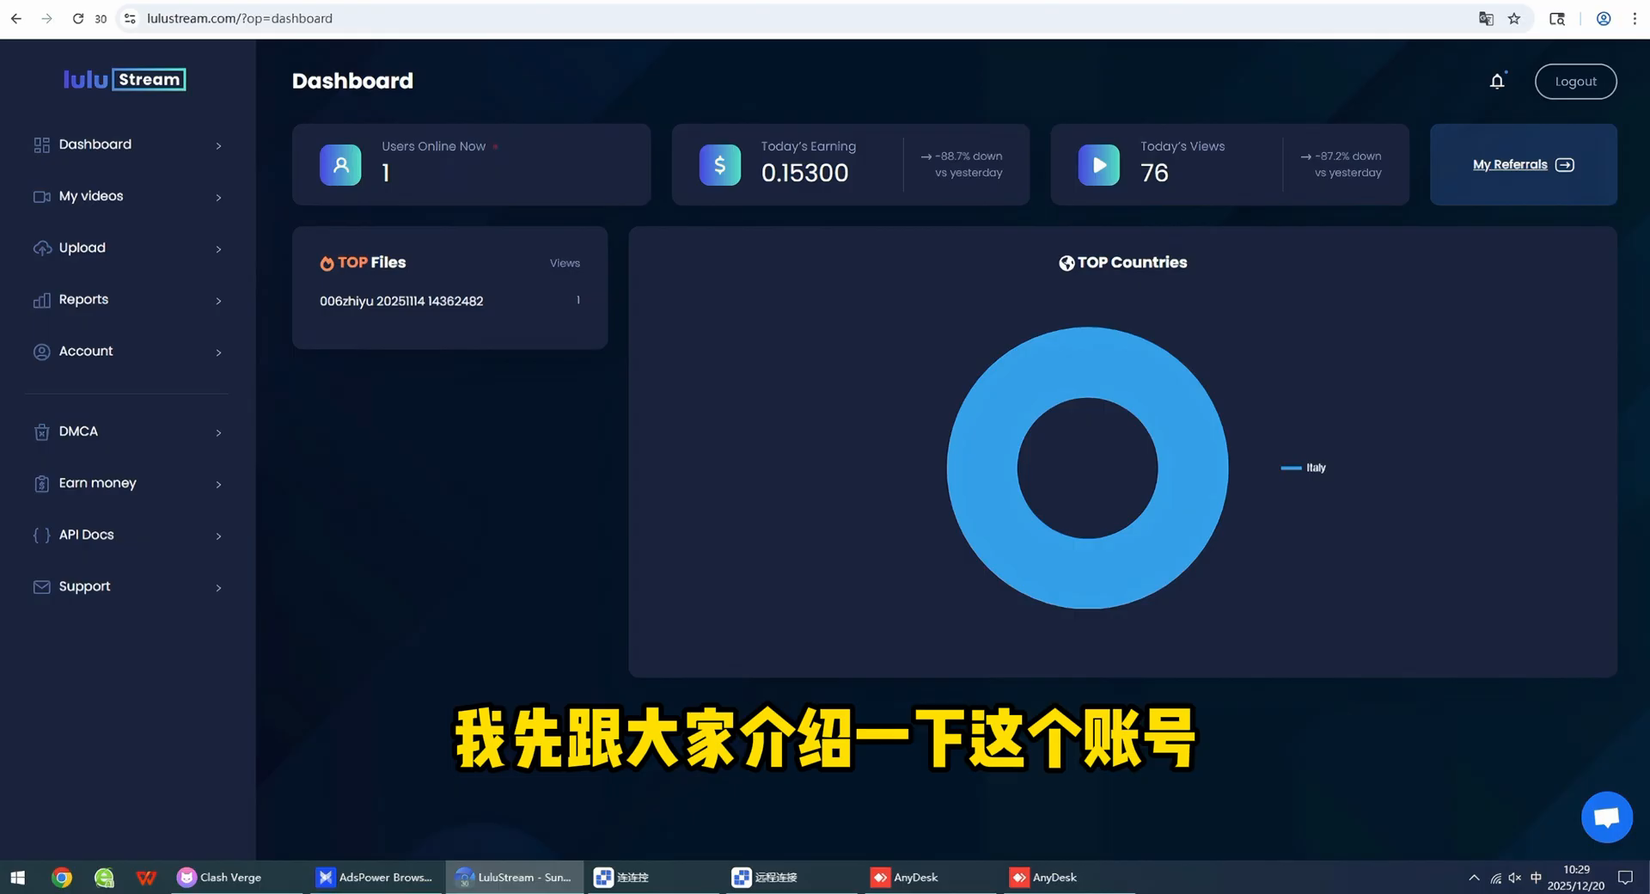Toggle the Italy legend entry
This screenshot has height=894, width=1650.
pyautogui.click(x=1304, y=468)
